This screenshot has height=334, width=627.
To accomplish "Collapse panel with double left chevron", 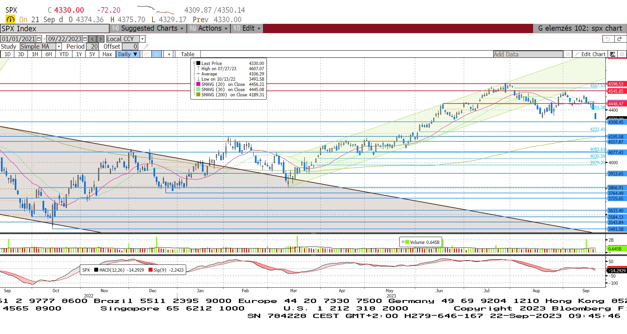I will pos(568,54).
